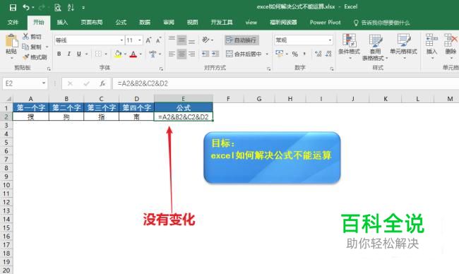Click the Cut scissors icon

coord(25,37)
